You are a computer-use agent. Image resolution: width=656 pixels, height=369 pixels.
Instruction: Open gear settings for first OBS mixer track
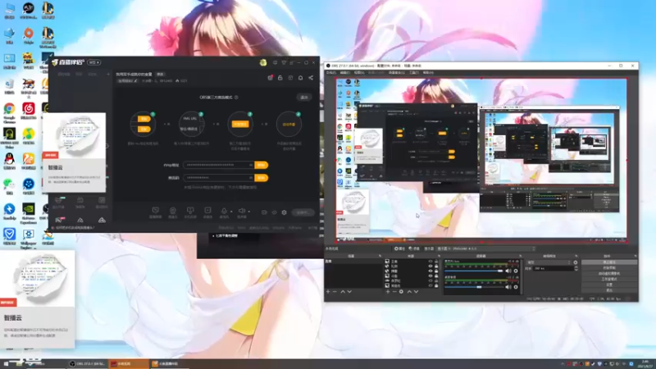[516, 271]
